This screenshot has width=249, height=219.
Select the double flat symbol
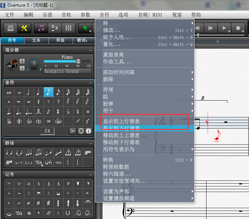[9, 121]
